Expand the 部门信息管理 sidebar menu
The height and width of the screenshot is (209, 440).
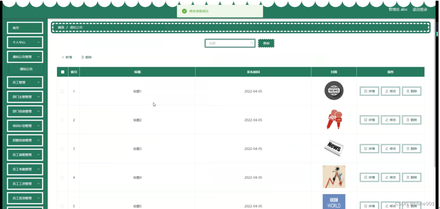point(25,111)
